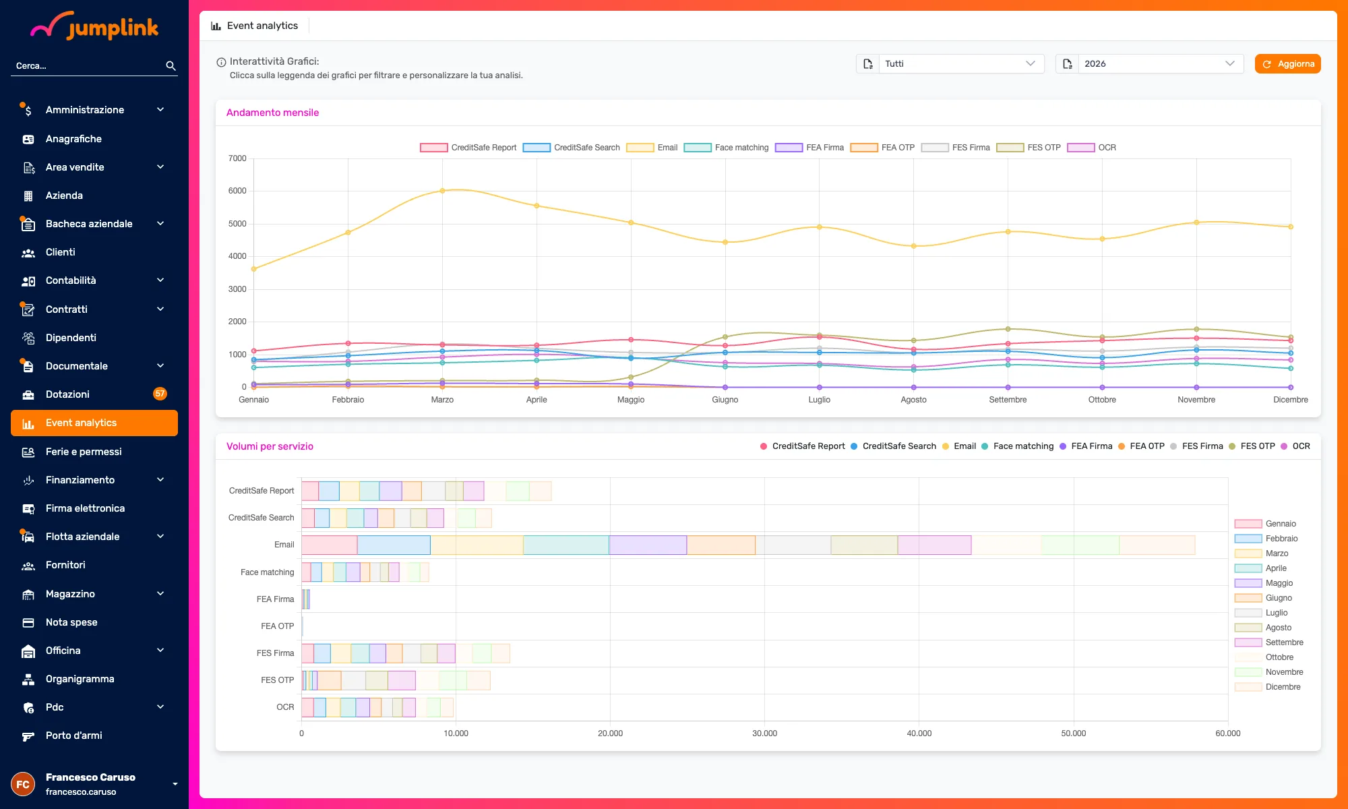The height and width of the screenshot is (809, 1348).
Task: Open user menu arrow beside Francesco Caruso
Action: [x=175, y=784]
